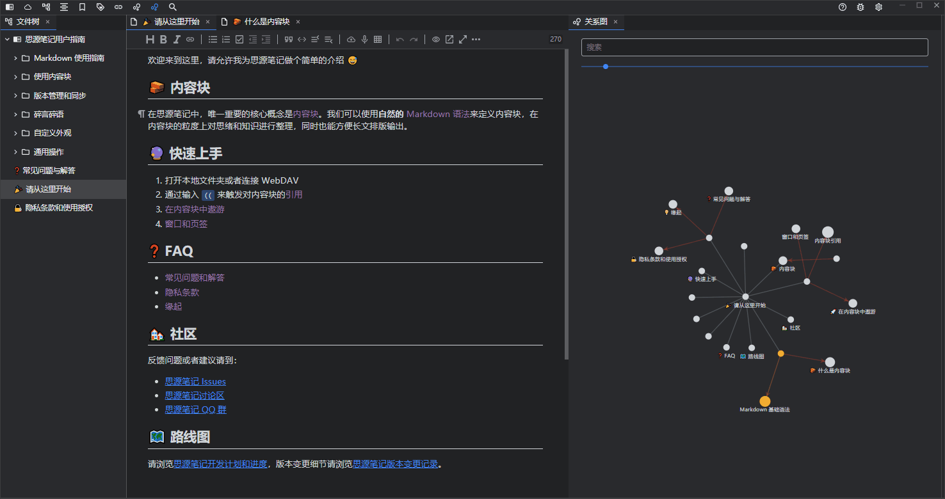Switch to the 什么是内容块 tab
Image resolution: width=945 pixels, height=499 pixels.
coord(261,22)
